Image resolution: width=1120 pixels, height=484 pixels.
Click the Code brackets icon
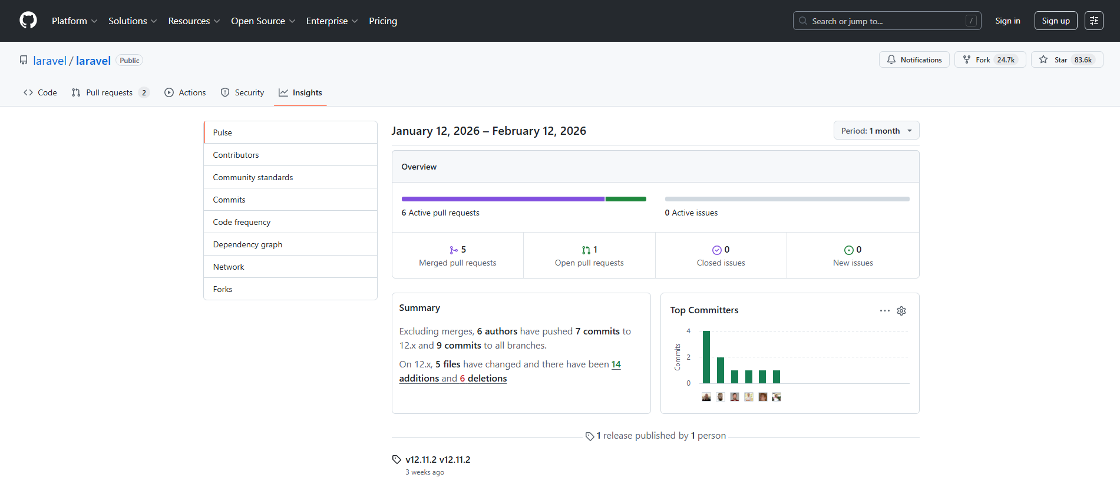[28, 92]
